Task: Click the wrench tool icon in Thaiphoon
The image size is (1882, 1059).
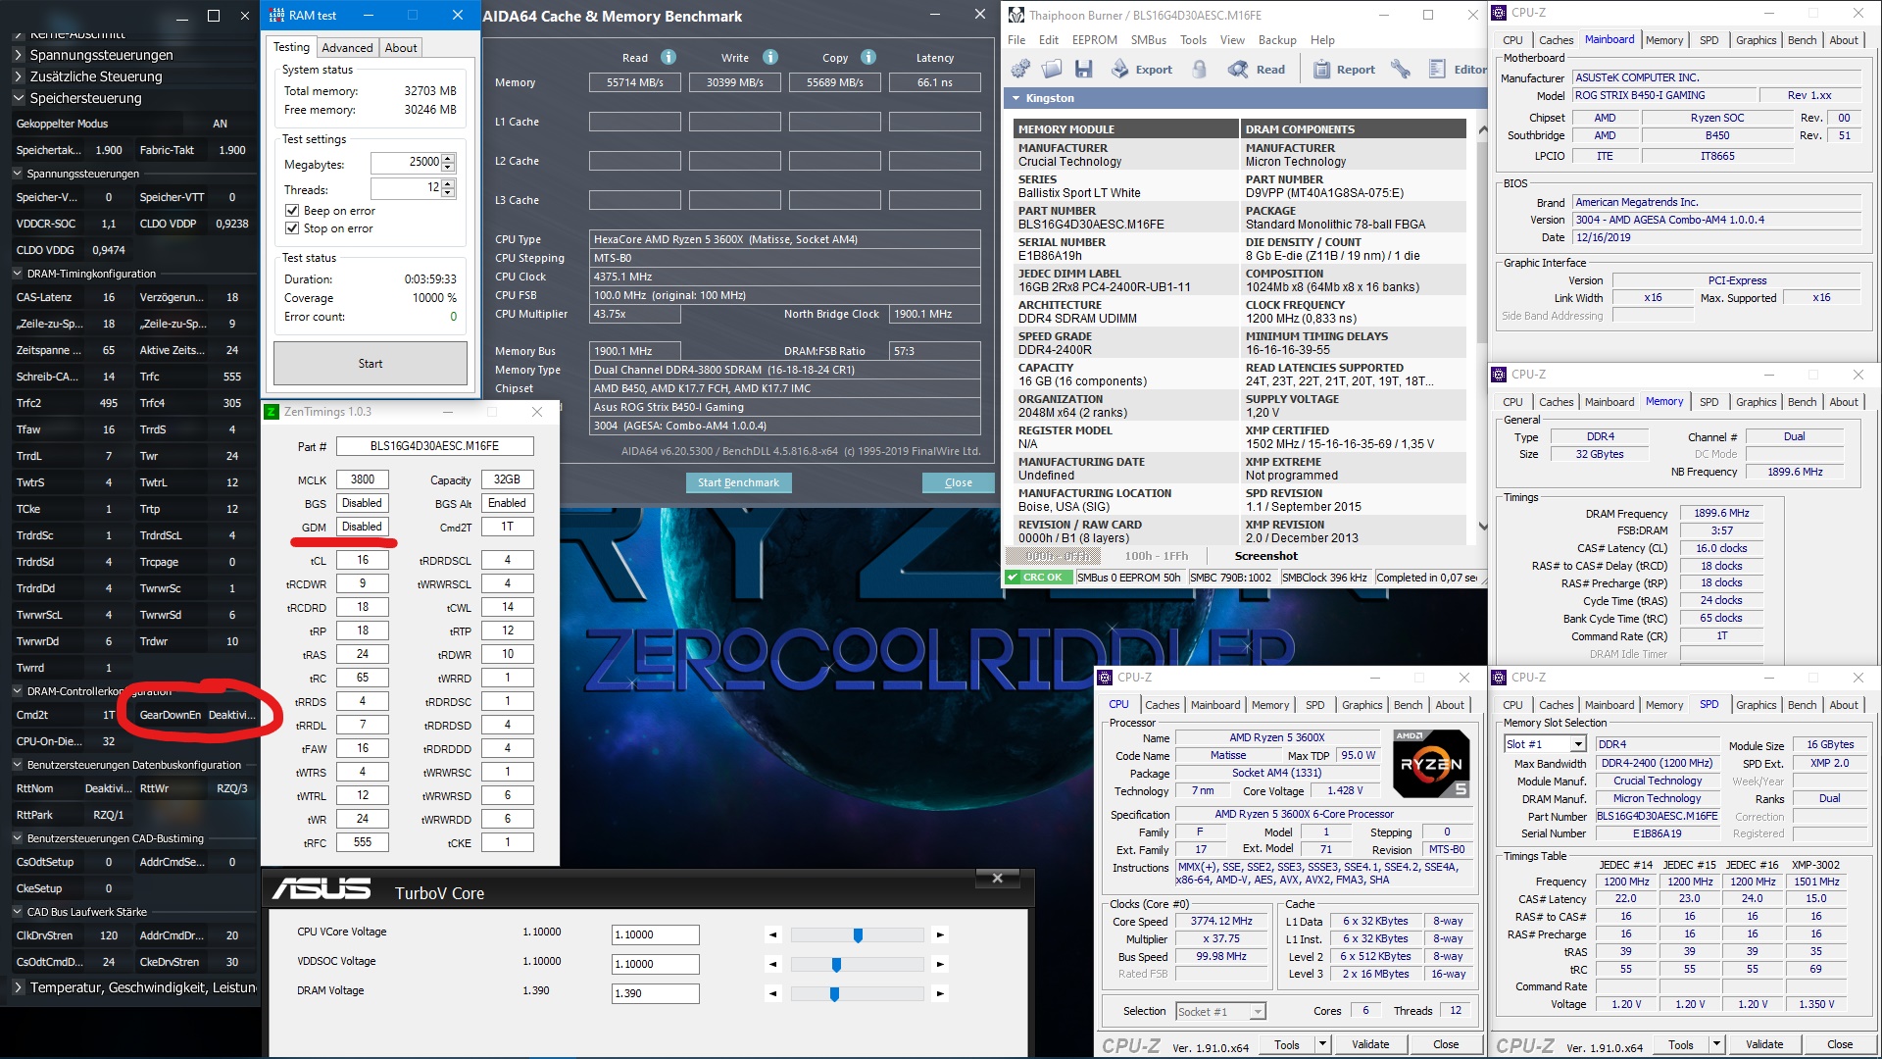Action: [1400, 69]
